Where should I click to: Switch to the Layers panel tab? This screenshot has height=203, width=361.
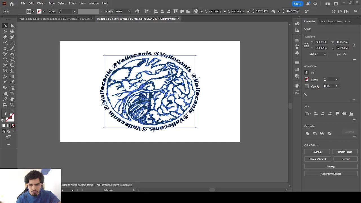pyautogui.click(x=331, y=21)
